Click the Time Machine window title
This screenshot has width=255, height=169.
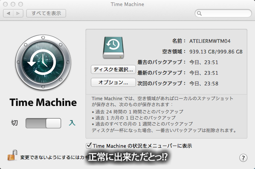click(x=127, y=4)
